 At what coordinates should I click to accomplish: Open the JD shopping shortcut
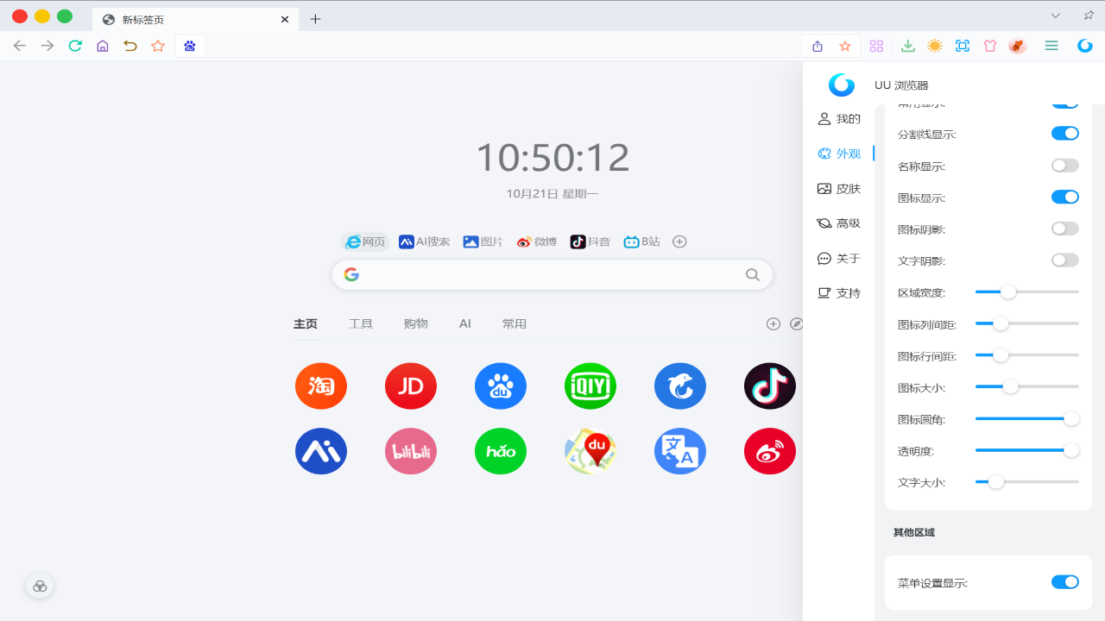(410, 386)
